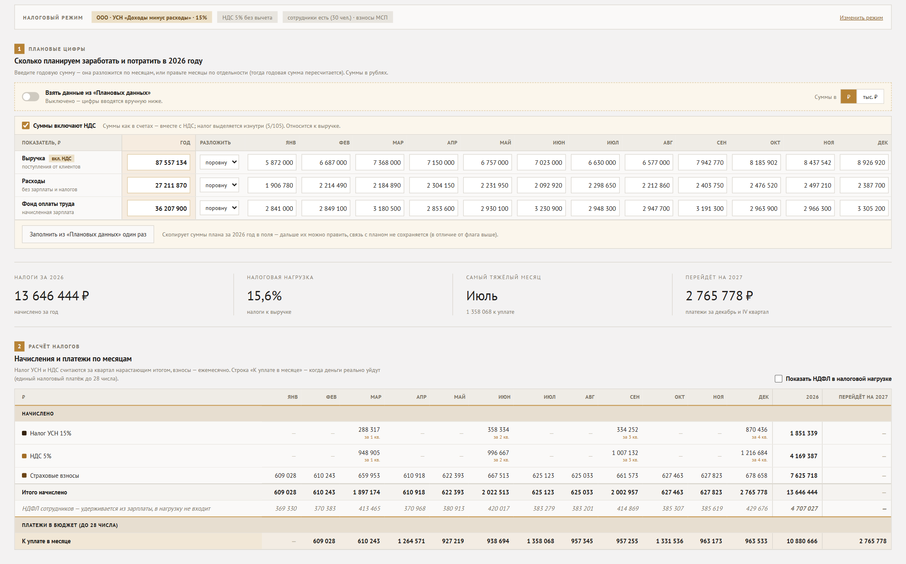Edit the yearly Выручка field 87 557 134
Image resolution: width=906 pixels, height=564 pixels.
pyautogui.click(x=159, y=162)
